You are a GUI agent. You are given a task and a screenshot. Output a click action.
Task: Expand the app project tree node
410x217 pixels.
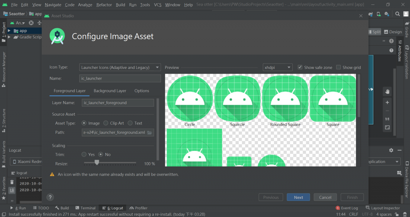(x=9, y=30)
